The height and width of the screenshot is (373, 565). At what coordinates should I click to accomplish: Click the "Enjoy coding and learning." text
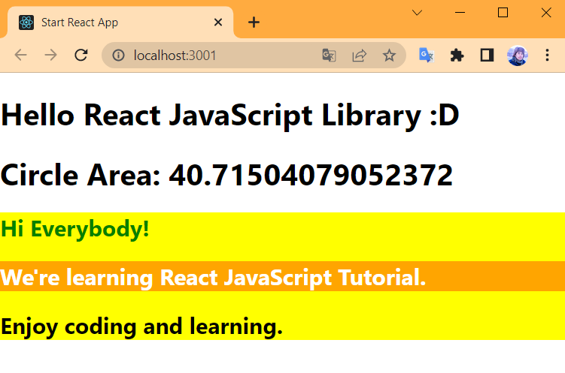(x=141, y=326)
